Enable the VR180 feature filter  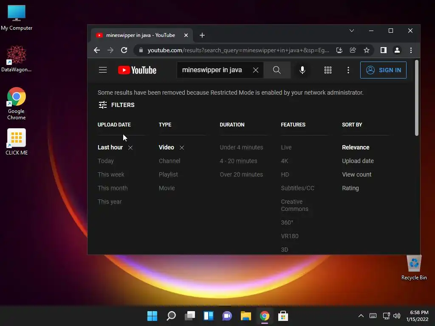[x=290, y=236]
